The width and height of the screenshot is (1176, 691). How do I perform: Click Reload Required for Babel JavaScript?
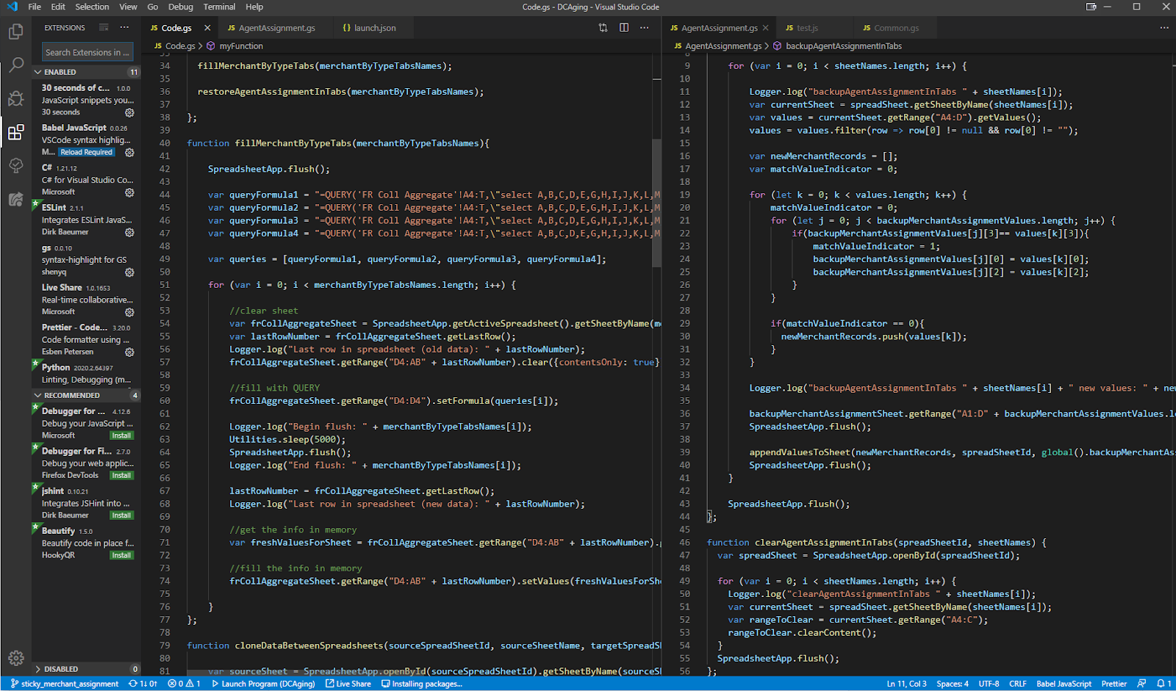87,153
